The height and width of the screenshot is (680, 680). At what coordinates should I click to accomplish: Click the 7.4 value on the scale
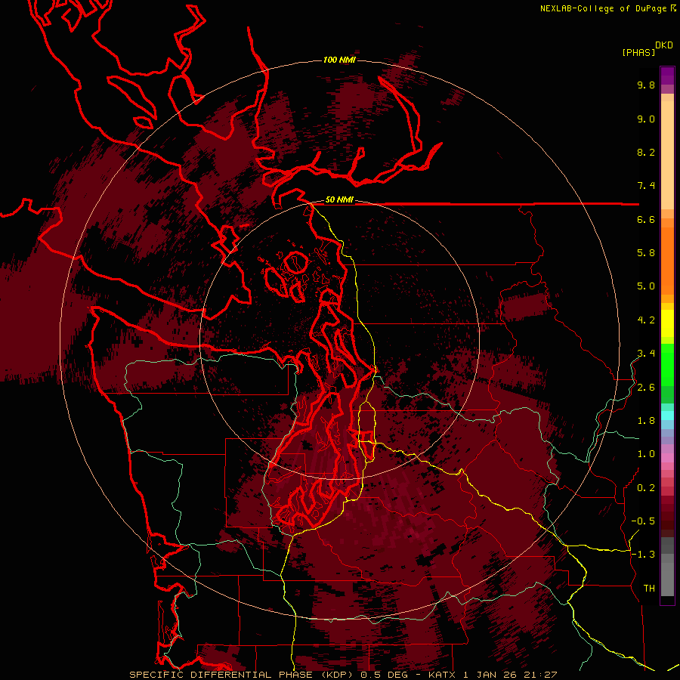pyautogui.click(x=646, y=186)
